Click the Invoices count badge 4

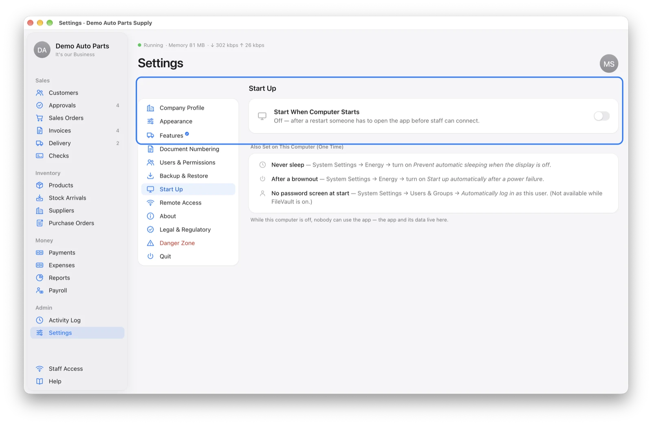click(118, 131)
